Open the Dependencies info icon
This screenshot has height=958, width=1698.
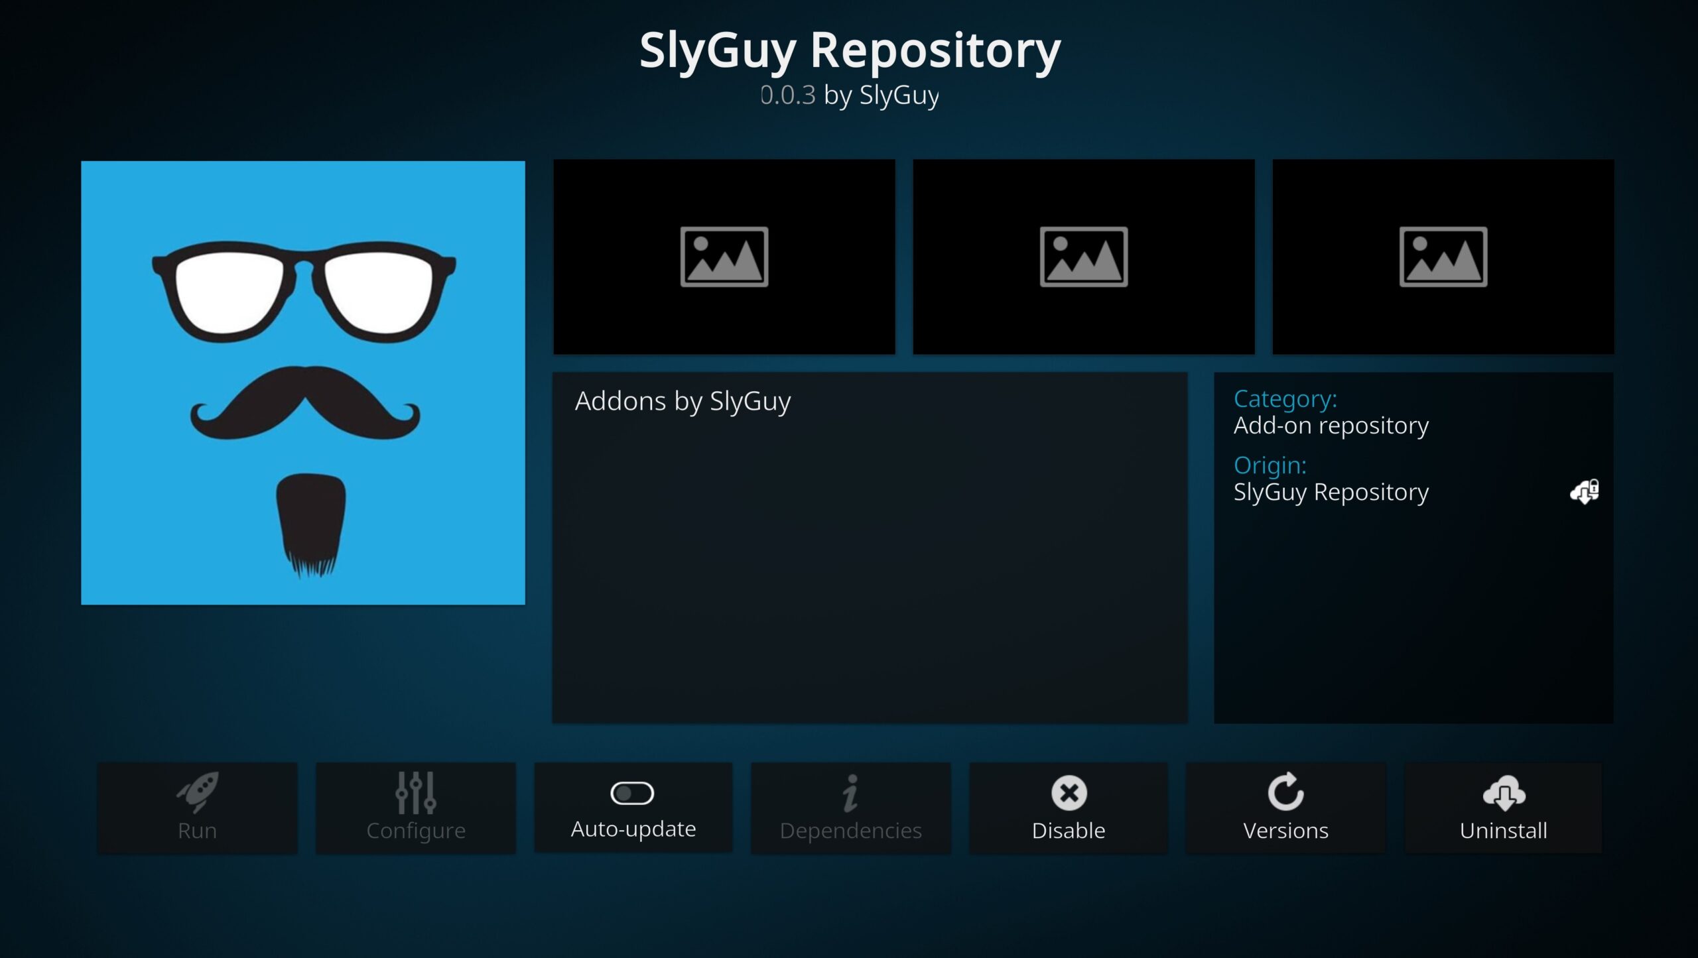(x=850, y=792)
